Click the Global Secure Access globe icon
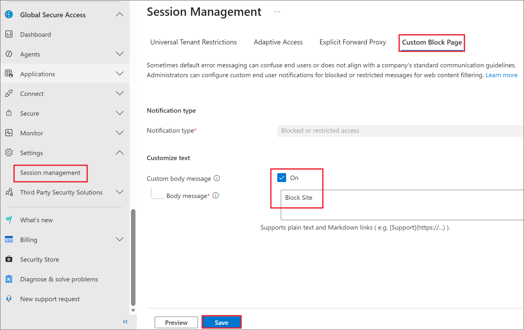 pos(9,14)
